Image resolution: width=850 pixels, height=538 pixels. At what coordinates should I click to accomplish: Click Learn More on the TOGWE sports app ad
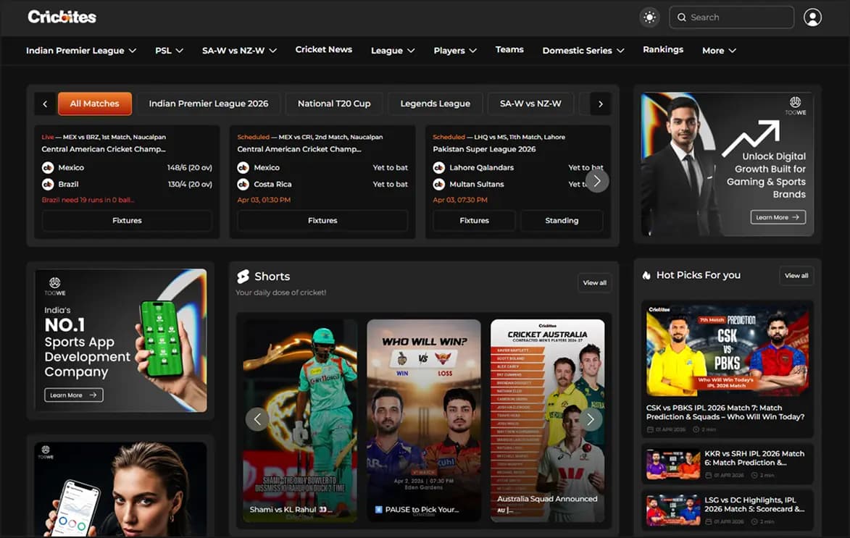click(72, 395)
